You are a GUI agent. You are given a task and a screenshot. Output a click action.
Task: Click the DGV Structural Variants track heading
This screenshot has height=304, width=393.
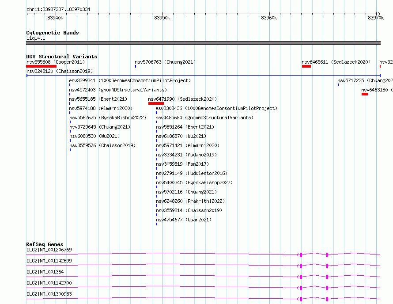click(62, 57)
